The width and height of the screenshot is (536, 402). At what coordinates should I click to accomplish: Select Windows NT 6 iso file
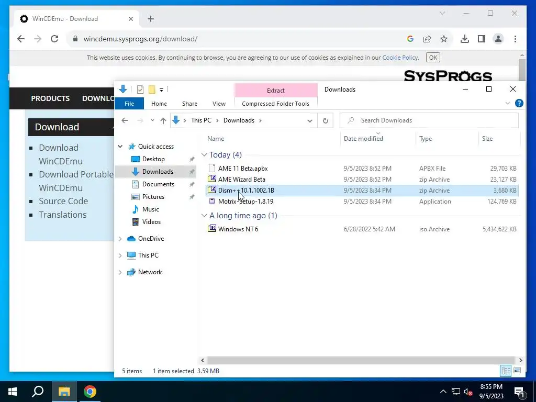click(x=238, y=229)
